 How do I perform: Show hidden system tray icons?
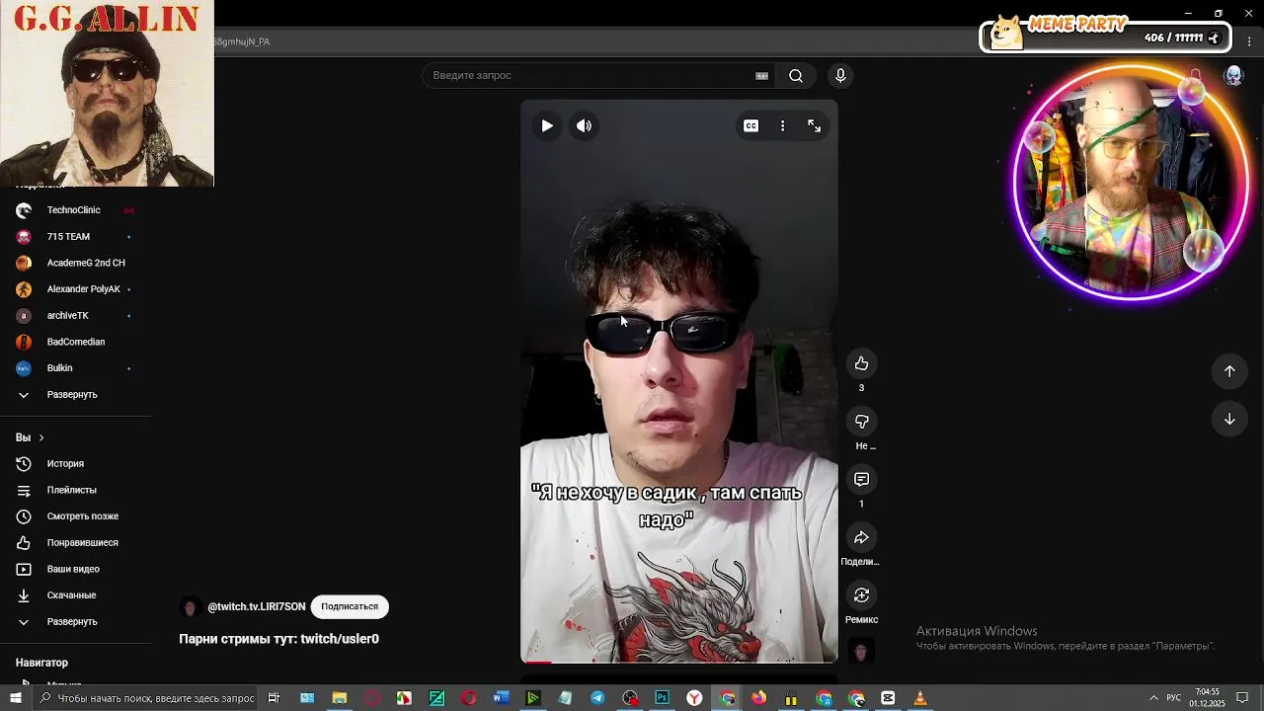pos(1153,698)
